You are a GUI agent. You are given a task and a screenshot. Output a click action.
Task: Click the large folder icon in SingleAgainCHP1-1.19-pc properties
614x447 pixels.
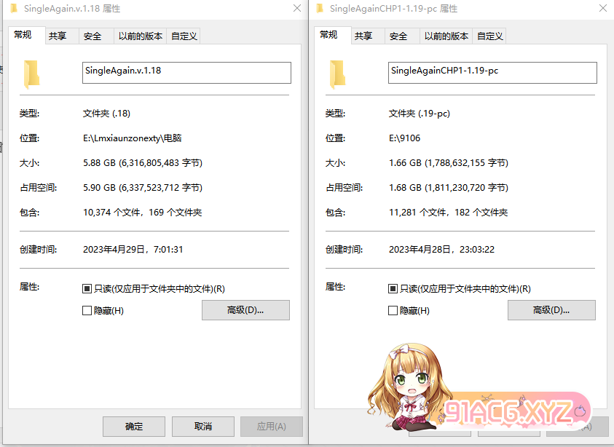click(337, 74)
